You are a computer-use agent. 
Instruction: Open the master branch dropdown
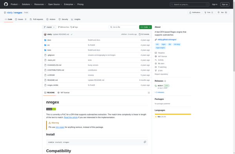click(x=49, y=27)
